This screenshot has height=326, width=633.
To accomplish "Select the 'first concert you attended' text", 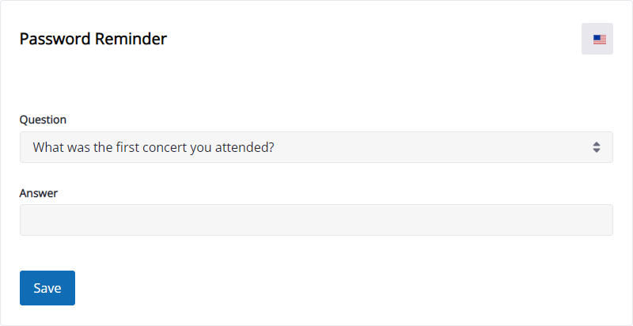I will (192, 147).
